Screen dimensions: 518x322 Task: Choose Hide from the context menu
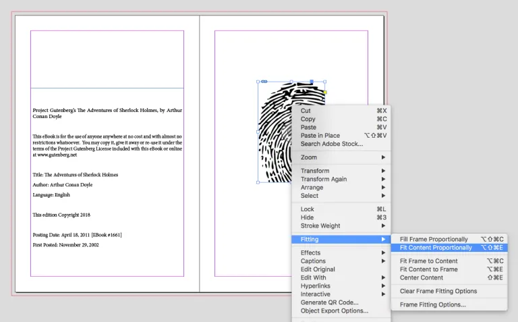click(341, 217)
